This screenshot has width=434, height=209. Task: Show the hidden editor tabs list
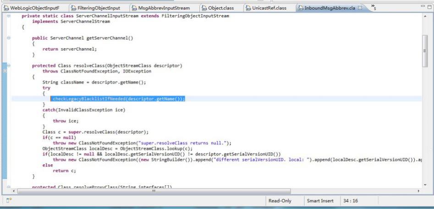coord(374,8)
